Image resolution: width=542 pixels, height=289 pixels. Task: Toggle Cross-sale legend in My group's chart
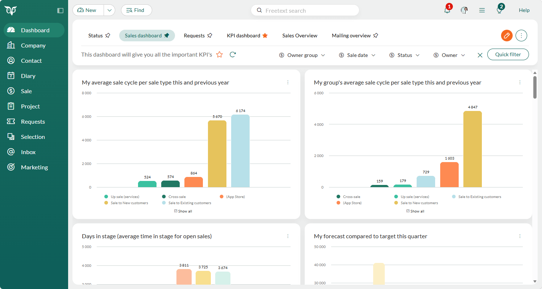pyautogui.click(x=348, y=197)
